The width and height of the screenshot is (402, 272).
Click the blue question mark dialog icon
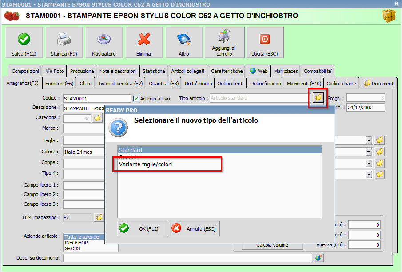[x=118, y=128]
